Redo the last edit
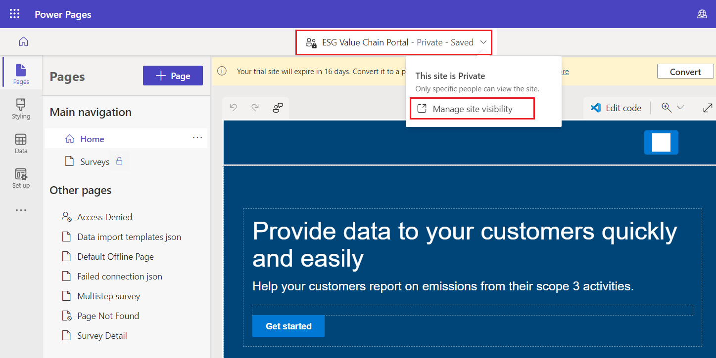716x358 pixels. click(255, 108)
